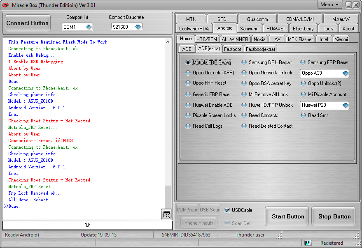
Task: Click the Connect Button
Action: click(28, 23)
